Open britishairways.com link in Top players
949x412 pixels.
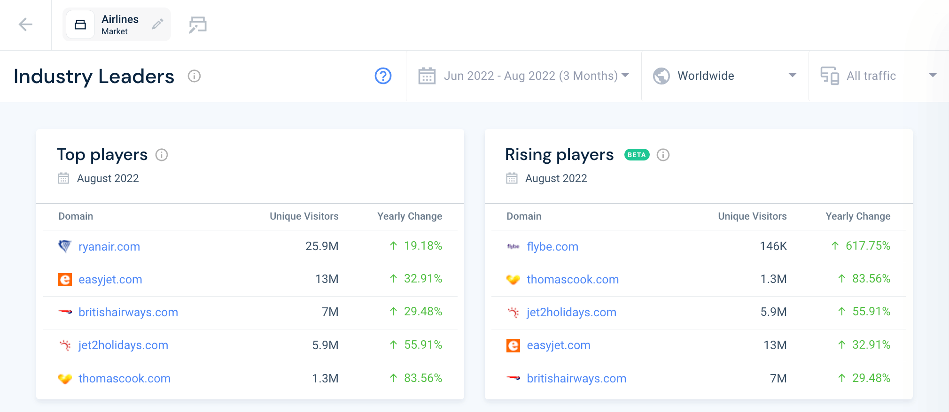tap(128, 312)
